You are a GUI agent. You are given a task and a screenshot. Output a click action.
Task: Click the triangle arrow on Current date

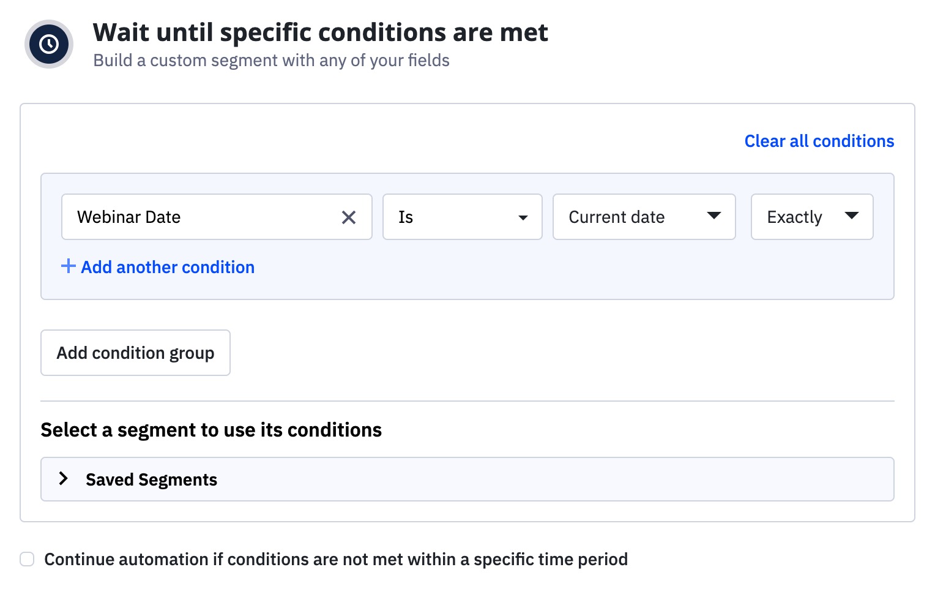(713, 216)
